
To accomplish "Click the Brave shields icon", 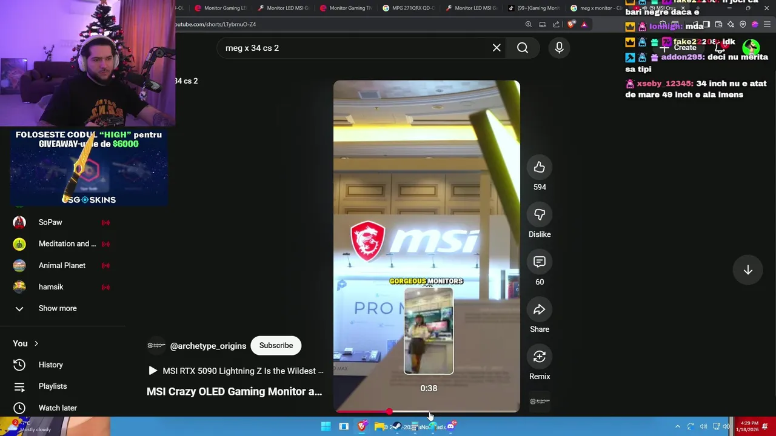I will [x=571, y=24].
